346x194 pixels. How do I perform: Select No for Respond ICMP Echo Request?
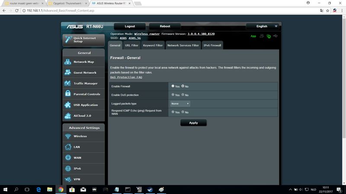tap(183, 112)
